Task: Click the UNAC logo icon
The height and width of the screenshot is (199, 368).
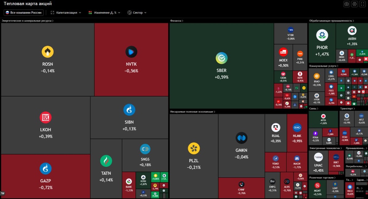Action: 318,157
